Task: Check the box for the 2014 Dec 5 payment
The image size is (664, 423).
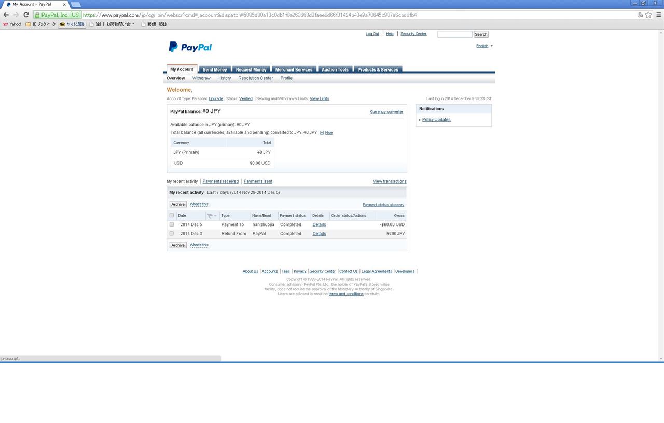Action: [172, 224]
